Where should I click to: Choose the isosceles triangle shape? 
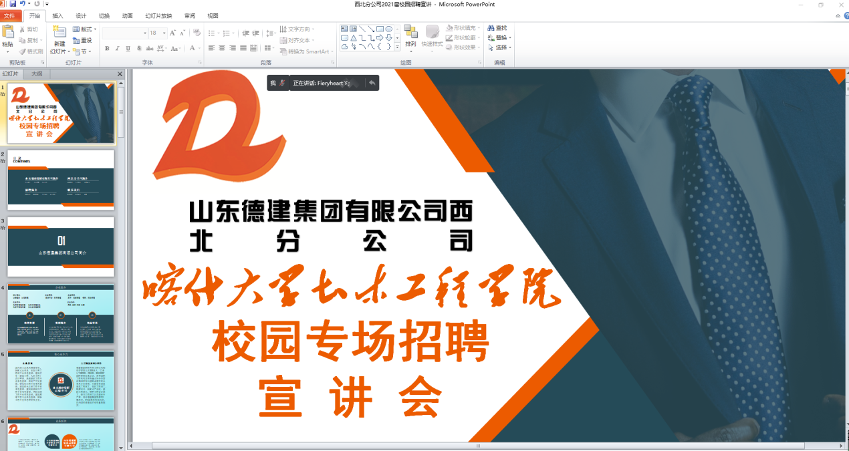(353, 37)
